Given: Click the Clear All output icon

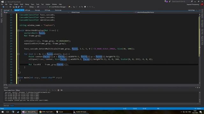Looking at the screenshot, I should (x=58, y=90).
